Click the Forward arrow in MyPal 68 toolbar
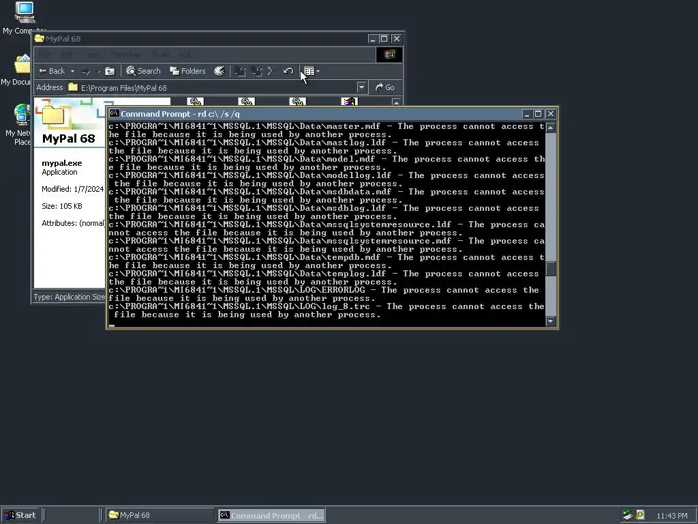 87,71
